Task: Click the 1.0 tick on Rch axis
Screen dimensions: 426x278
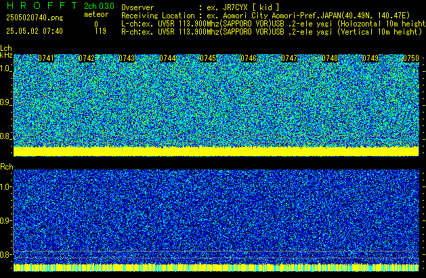Action: (5, 187)
